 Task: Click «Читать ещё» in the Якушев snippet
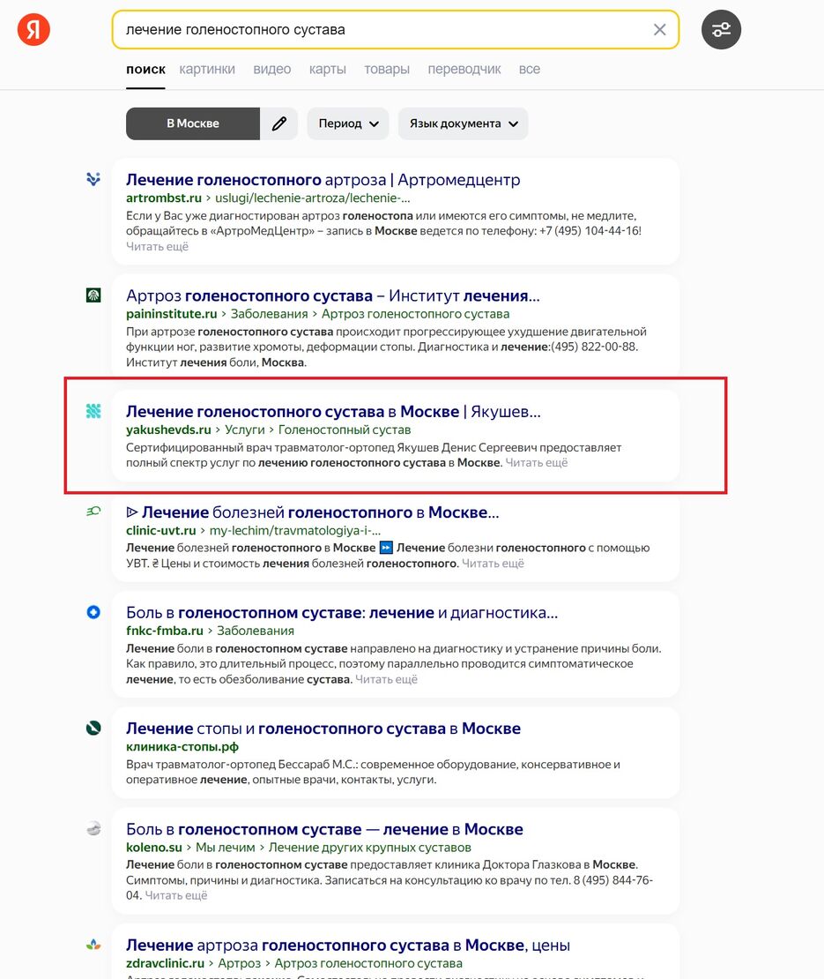pyautogui.click(x=537, y=463)
